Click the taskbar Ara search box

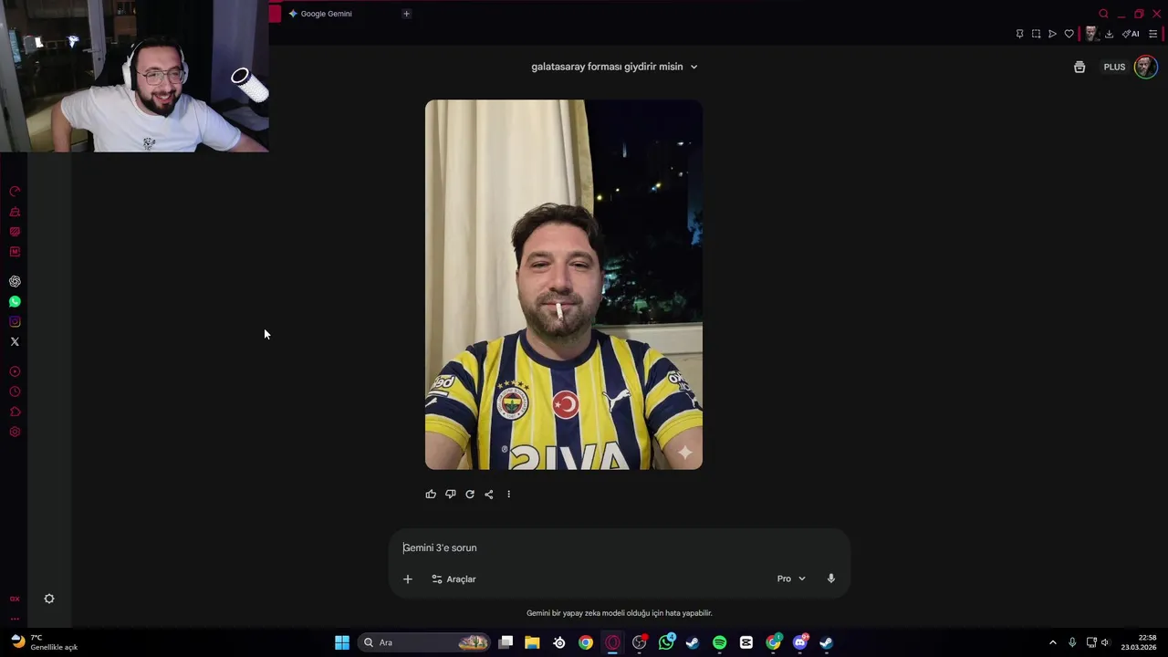click(423, 642)
